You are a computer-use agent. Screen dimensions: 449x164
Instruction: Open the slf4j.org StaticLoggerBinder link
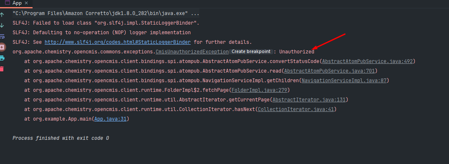[x=117, y=42]
